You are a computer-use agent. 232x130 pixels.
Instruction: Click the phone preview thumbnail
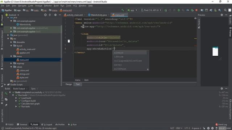pos(215,51)
